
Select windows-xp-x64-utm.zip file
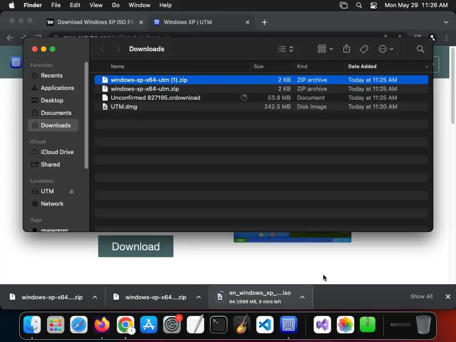tap(261, 89)
